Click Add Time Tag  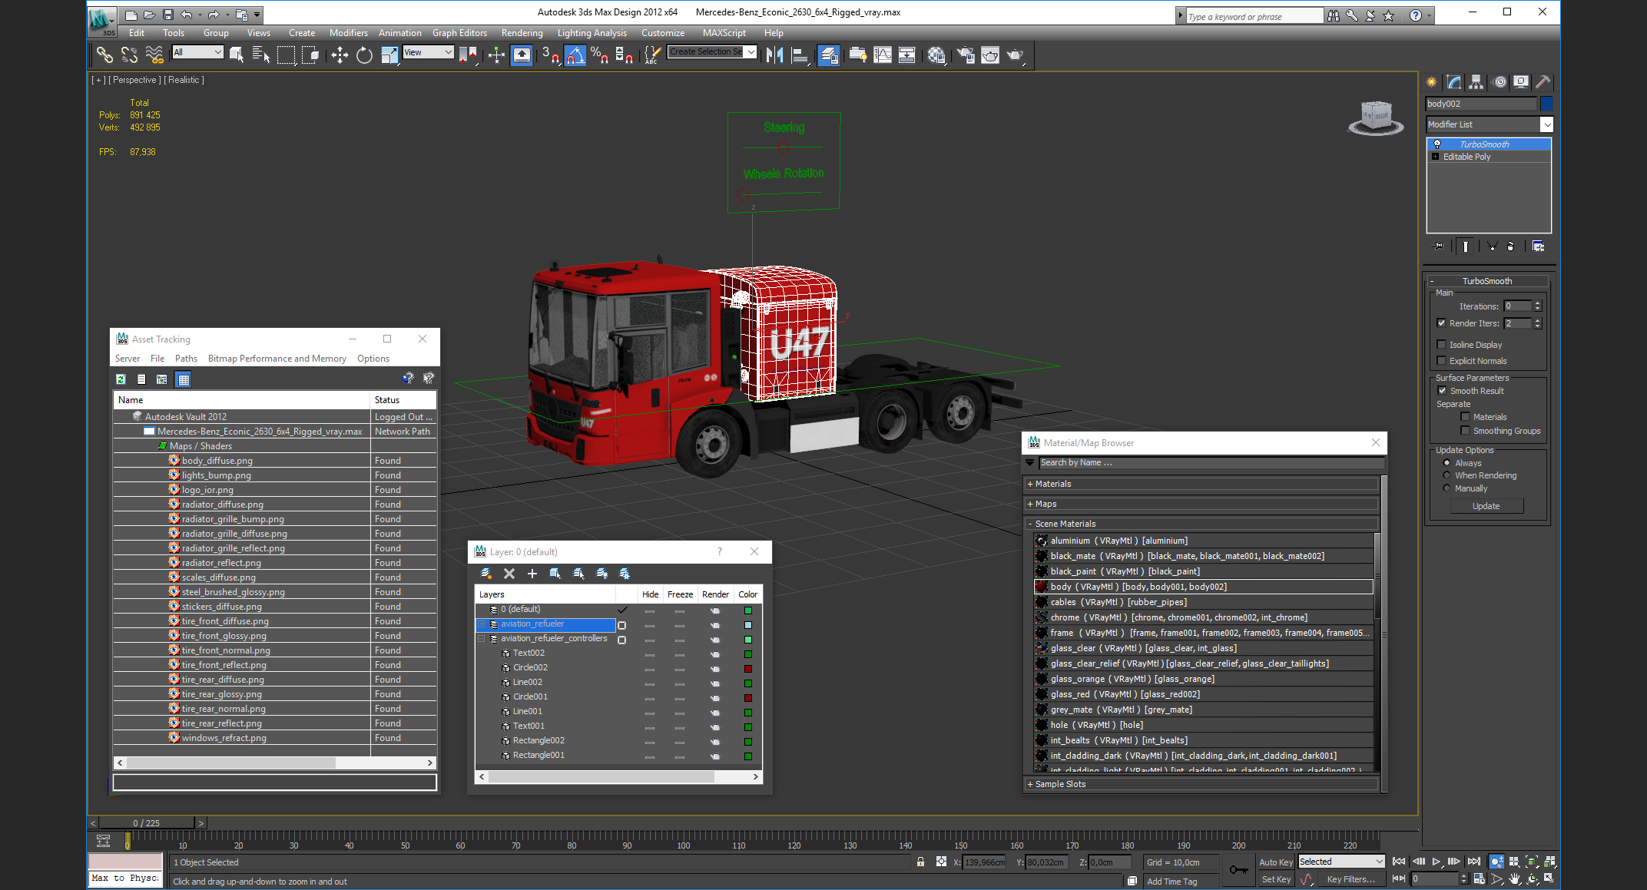(1171, 882)
